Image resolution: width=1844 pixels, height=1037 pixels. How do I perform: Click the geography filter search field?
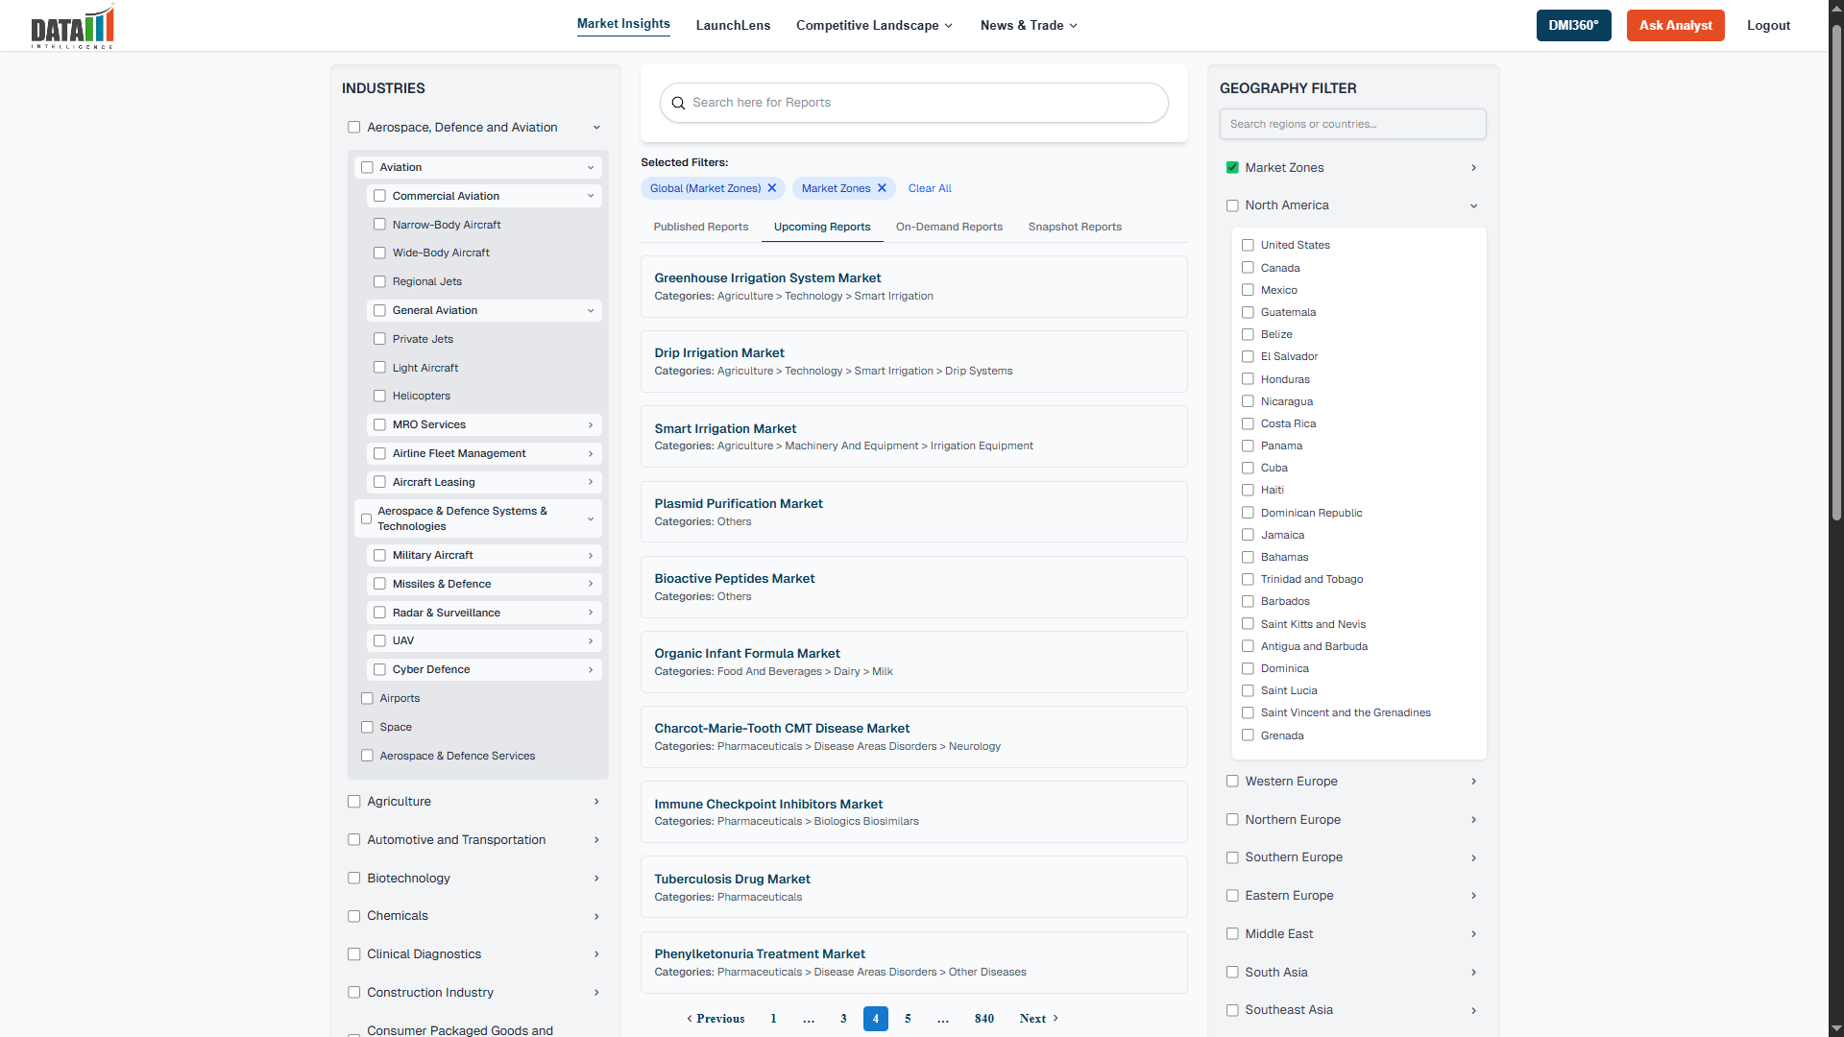[x=1352, y=124]
